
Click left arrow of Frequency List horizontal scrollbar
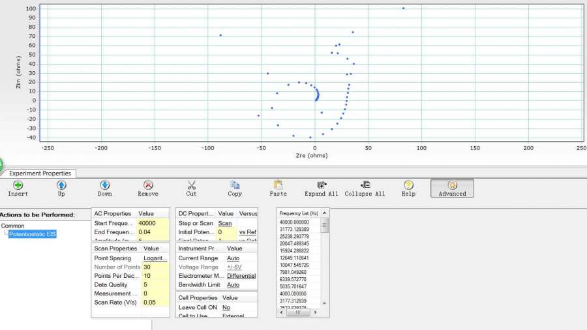click(x=282, y=312)
